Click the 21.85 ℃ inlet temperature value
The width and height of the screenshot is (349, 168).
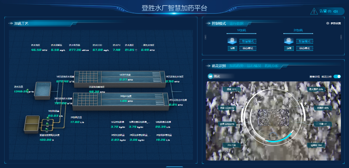131,50
